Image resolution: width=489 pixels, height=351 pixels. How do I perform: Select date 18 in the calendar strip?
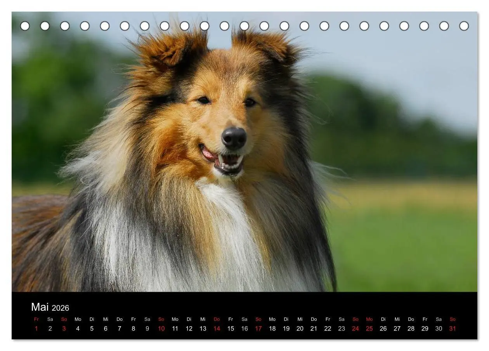click(272, 329)
